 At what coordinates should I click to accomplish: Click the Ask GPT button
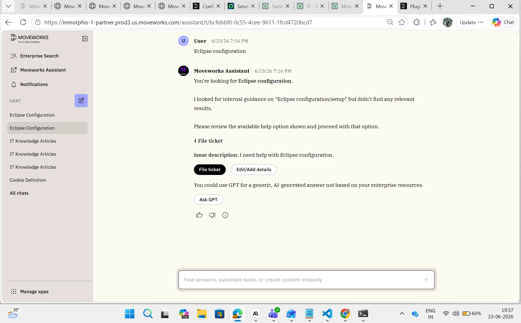click(208, 200)
